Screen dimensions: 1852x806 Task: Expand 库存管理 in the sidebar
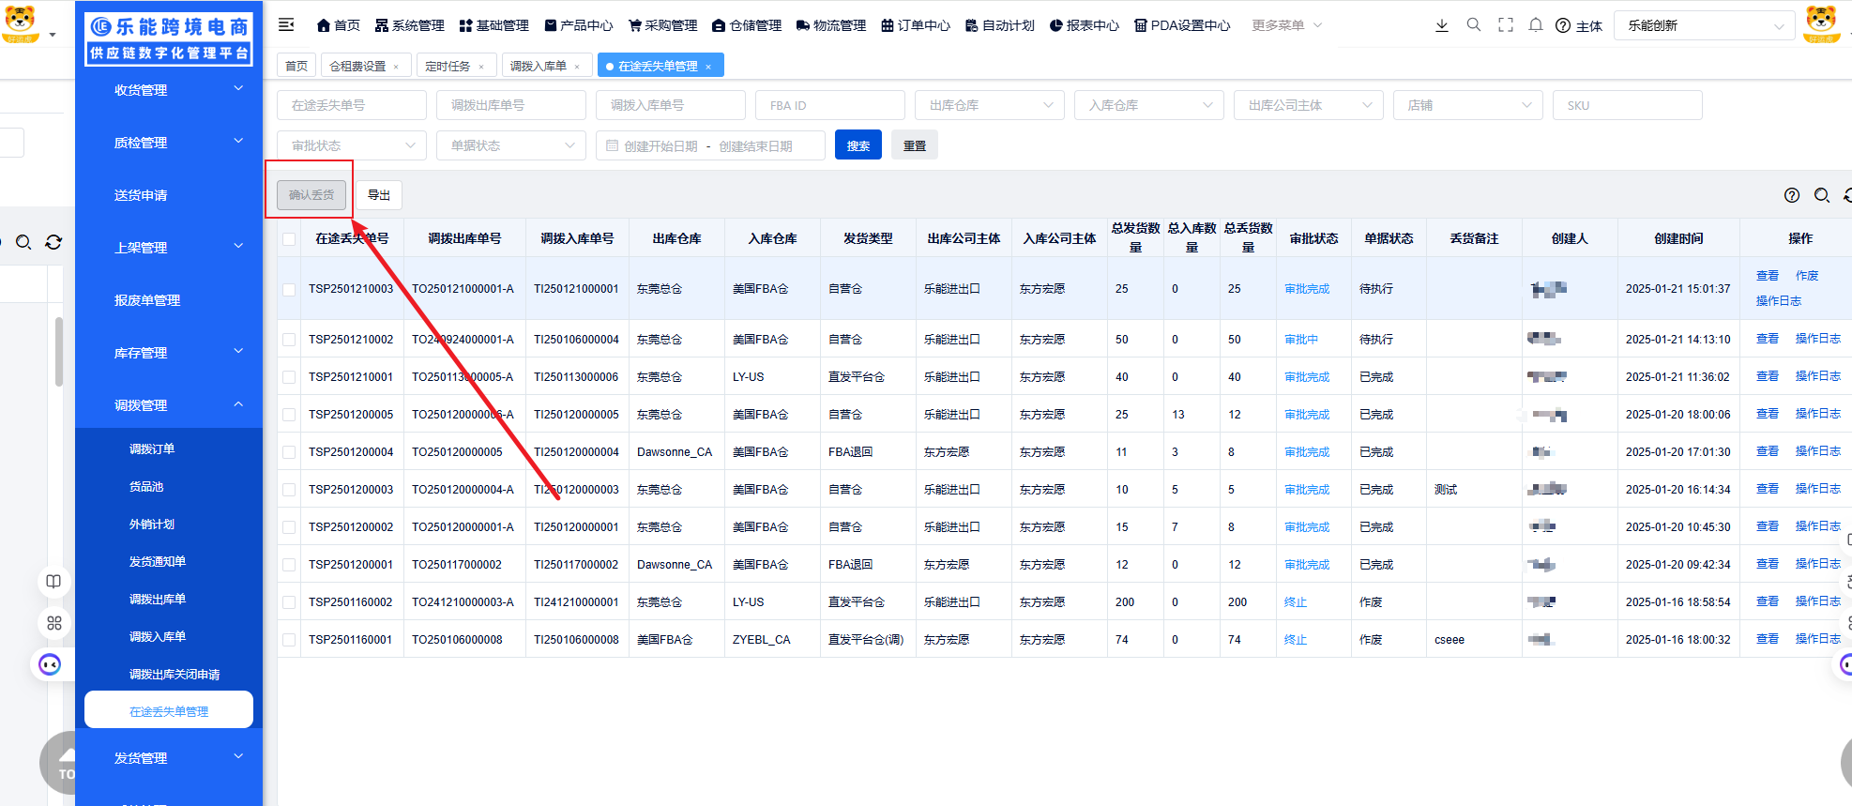pyautogui.click(x=169, y=353)
